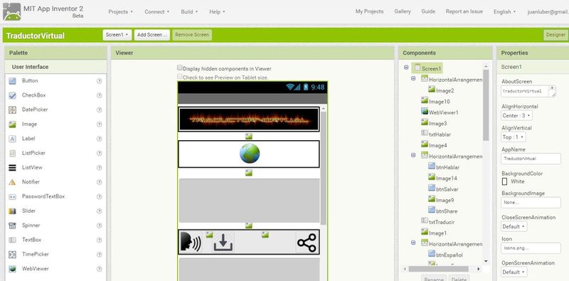
Task: Open the CloseScreenAnimation Default dropdown
Action: click(514, 226)
